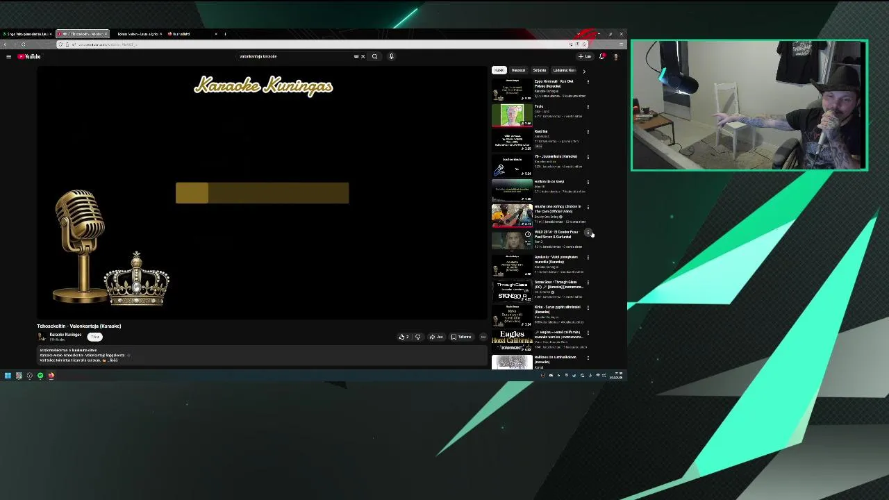Open Stone Sour Through Glass thumbnail
Image resolution: width=889 pixels, height=500 pixels.
(512, 291)
